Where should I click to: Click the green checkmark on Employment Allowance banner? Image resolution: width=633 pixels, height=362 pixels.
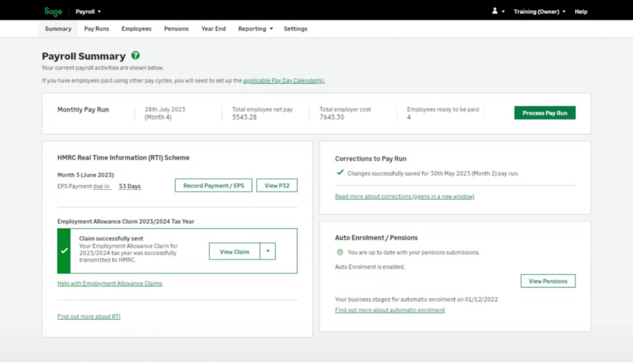click(63, 251)
